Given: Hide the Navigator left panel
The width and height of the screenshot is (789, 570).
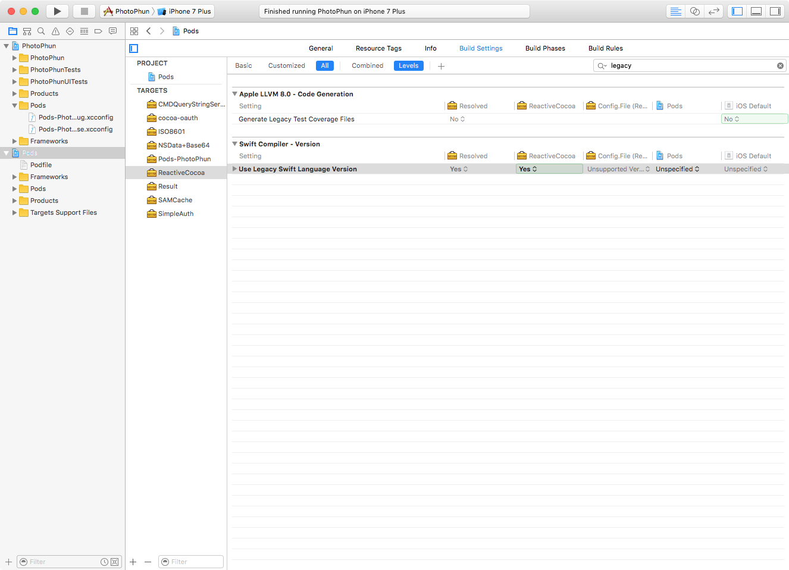Looking at the screenshot, I should pyautogui.click(x=737, y=11).
